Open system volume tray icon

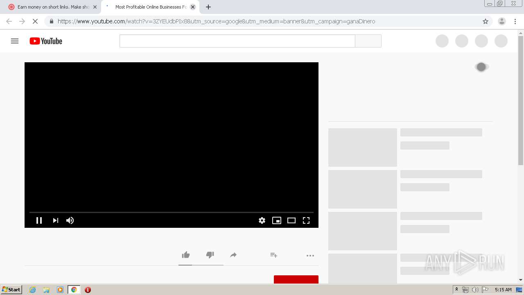[475, 290]
